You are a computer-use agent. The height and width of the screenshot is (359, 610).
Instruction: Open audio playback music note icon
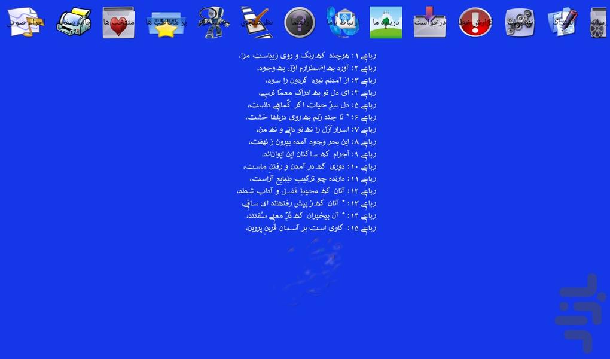[26, 22]
